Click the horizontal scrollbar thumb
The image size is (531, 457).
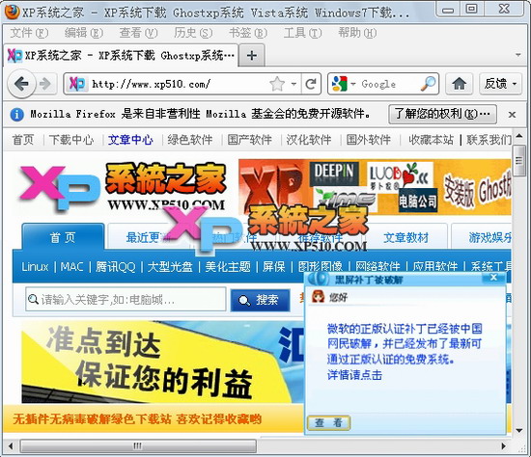coord(138,445)
